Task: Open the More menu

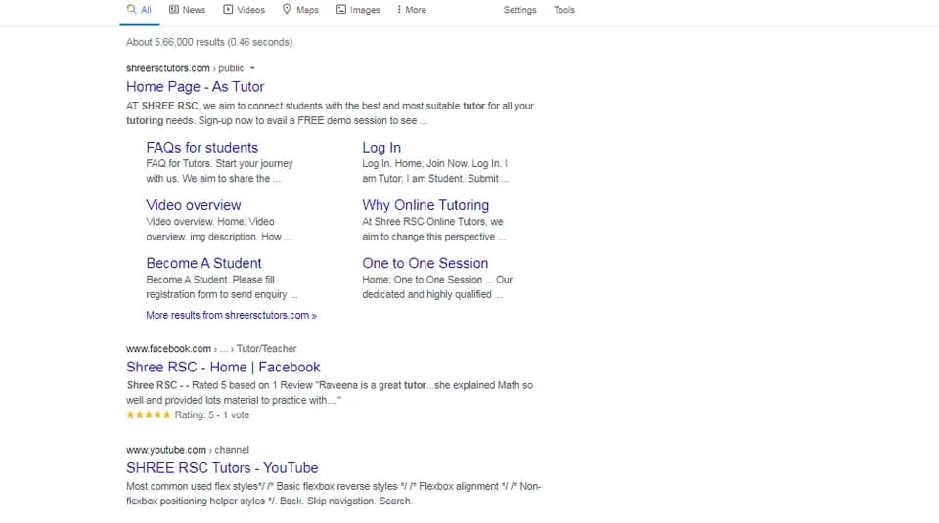Action: (x=412, y=10)
